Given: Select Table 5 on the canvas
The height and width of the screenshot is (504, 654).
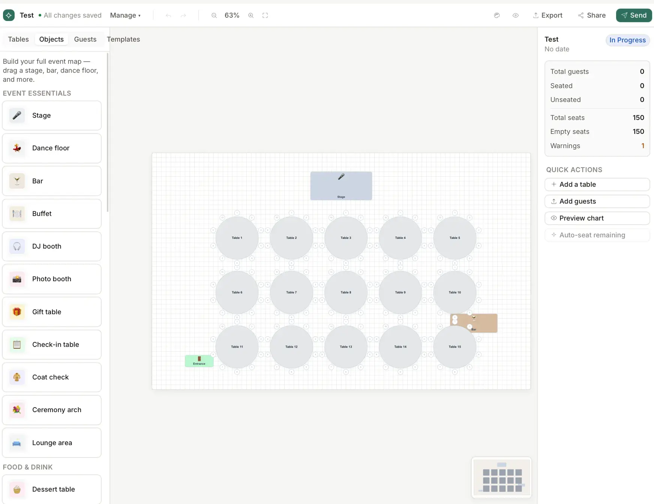Looking at the screenshot, I should (x=454, y=238).
